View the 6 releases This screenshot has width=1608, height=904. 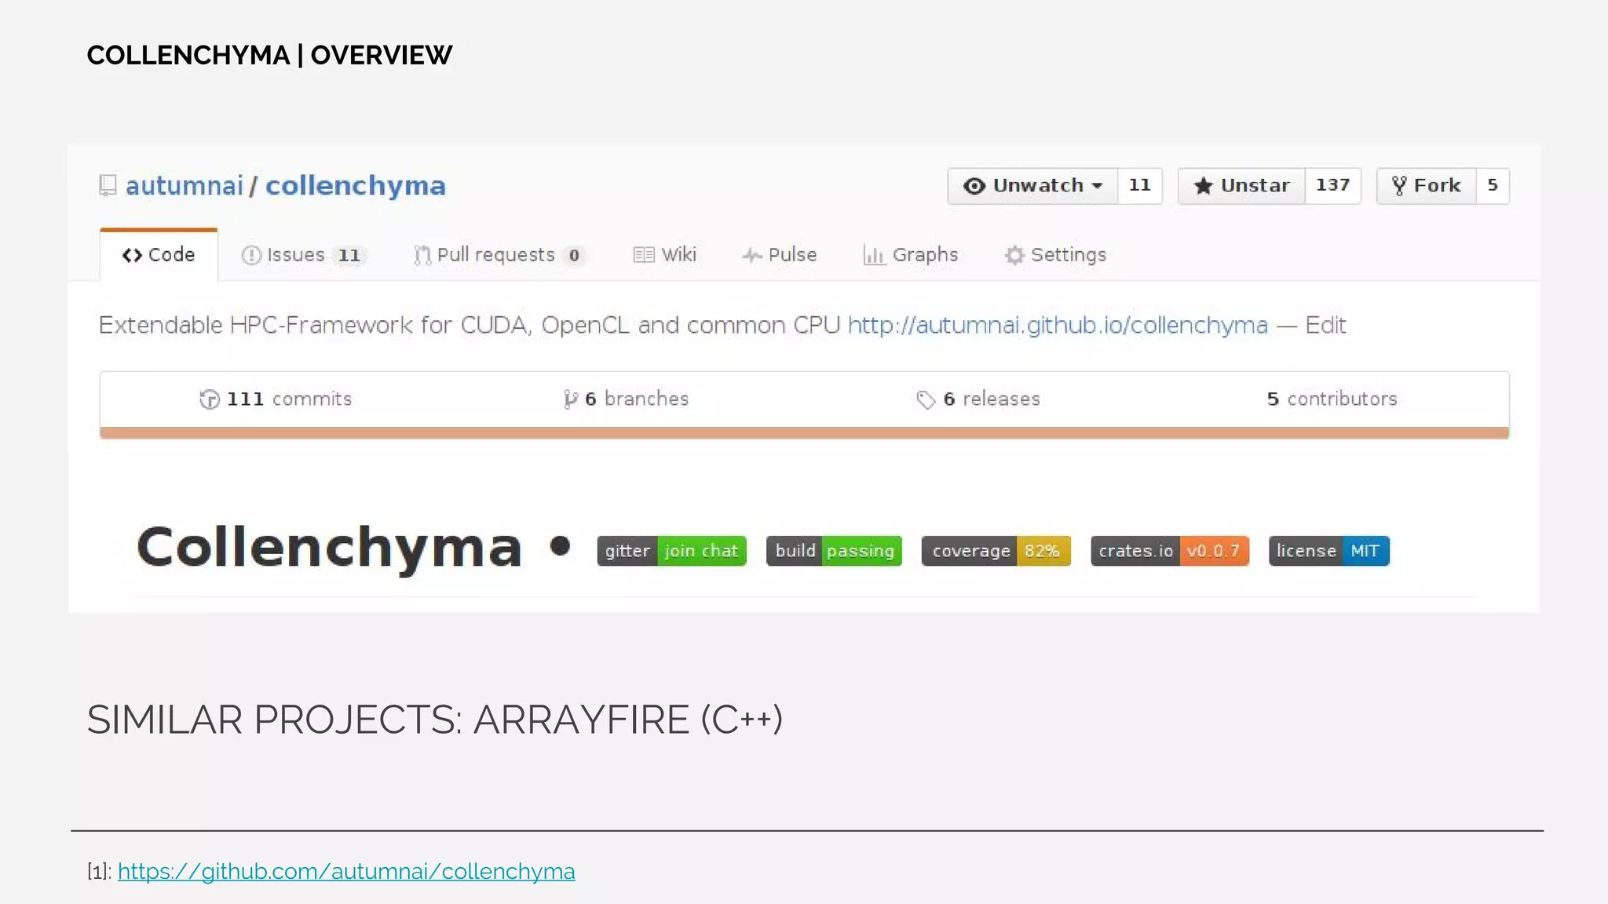pyautogui.click(x=978, y=399)
